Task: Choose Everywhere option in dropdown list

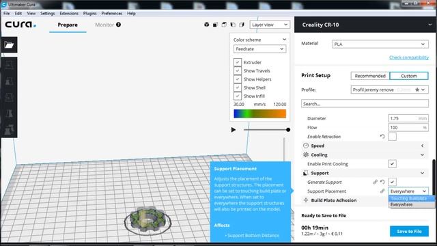Action: [x=412, y=204]
